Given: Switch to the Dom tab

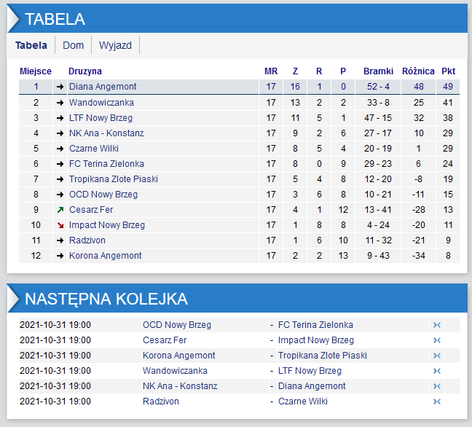Looking at the screenshot, I should coord(74,45).
